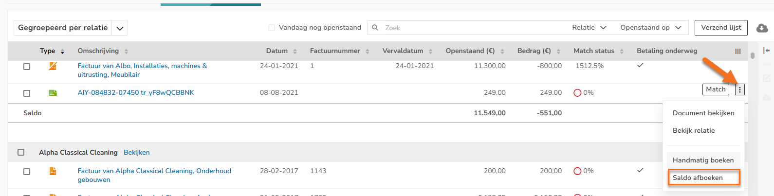
Task: Click the orange invoice icon for Albo
Action: [x=53, y=66]
